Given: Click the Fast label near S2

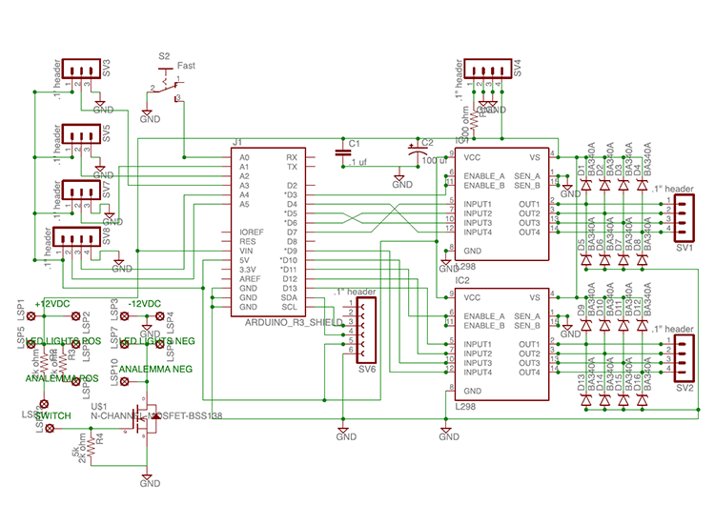Looking at the screenshot, I should coord(186,66).
